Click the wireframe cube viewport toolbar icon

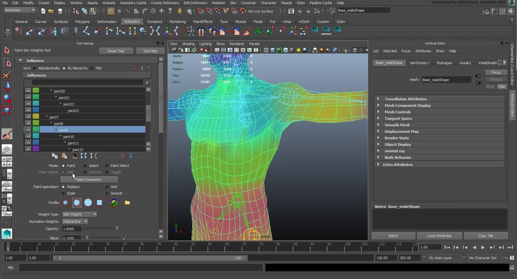pos(266,50)
